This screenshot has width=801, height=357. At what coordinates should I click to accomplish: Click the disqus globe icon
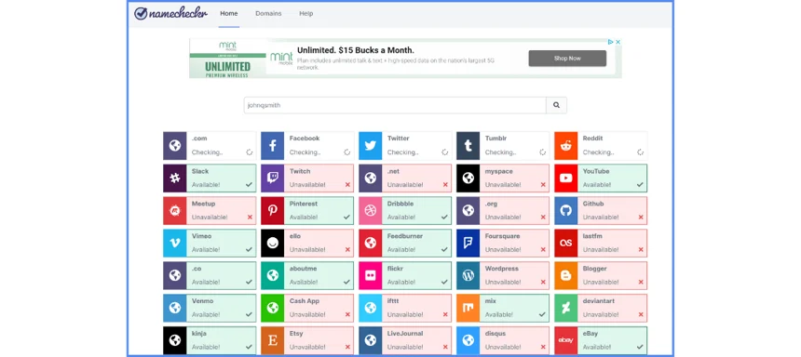[468, 340]
